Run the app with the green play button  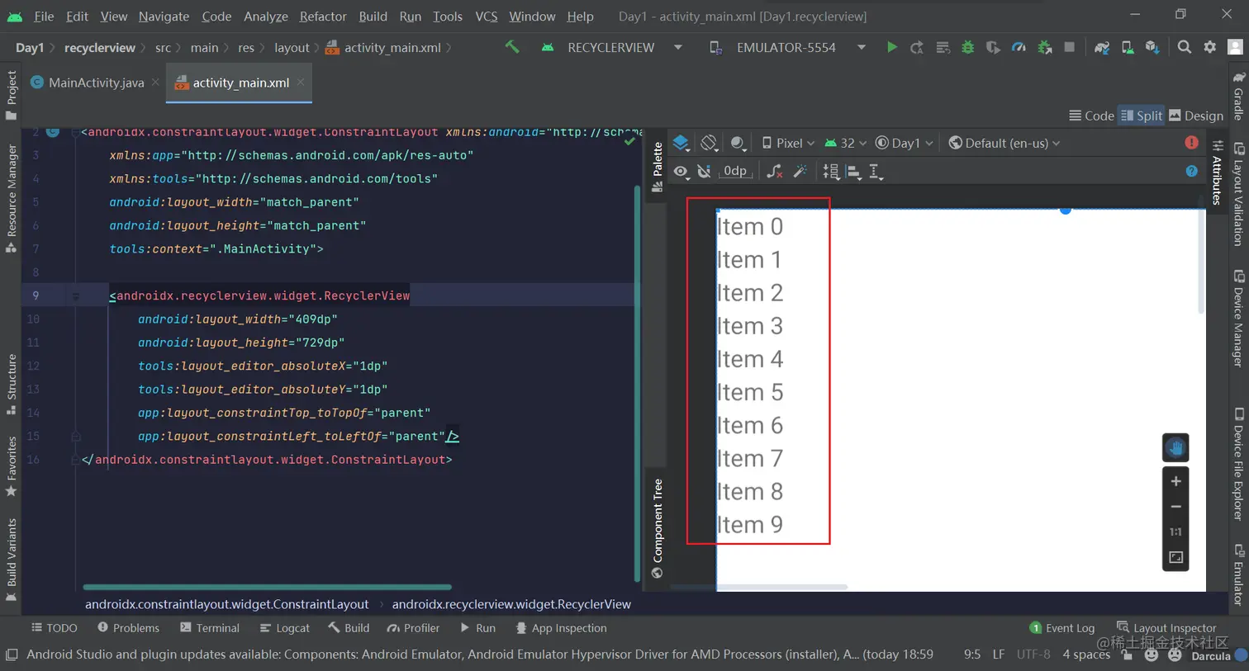click(891, 48)
